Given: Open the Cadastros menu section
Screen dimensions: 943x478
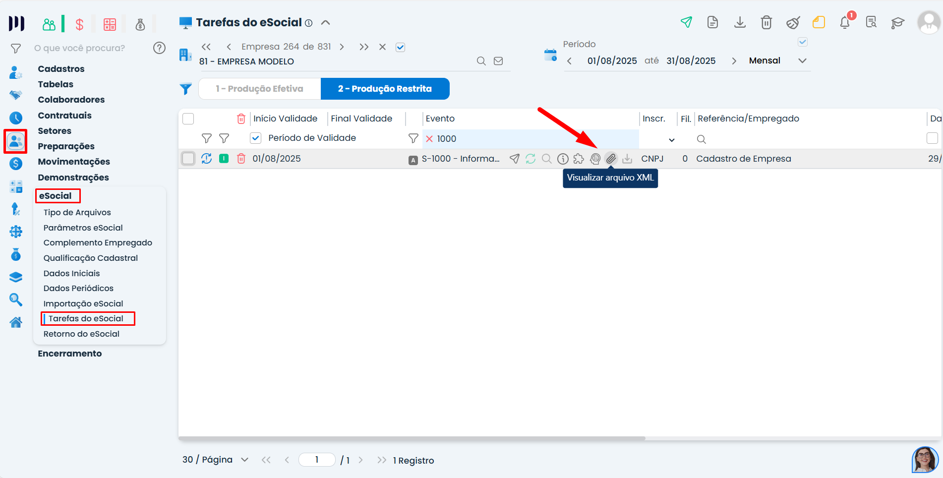Looking at the screenshot, I should tap(61, 69).
